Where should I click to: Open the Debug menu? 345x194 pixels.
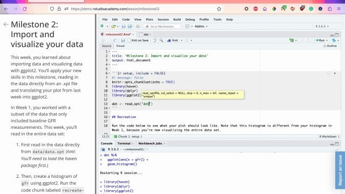pos(190,19)
